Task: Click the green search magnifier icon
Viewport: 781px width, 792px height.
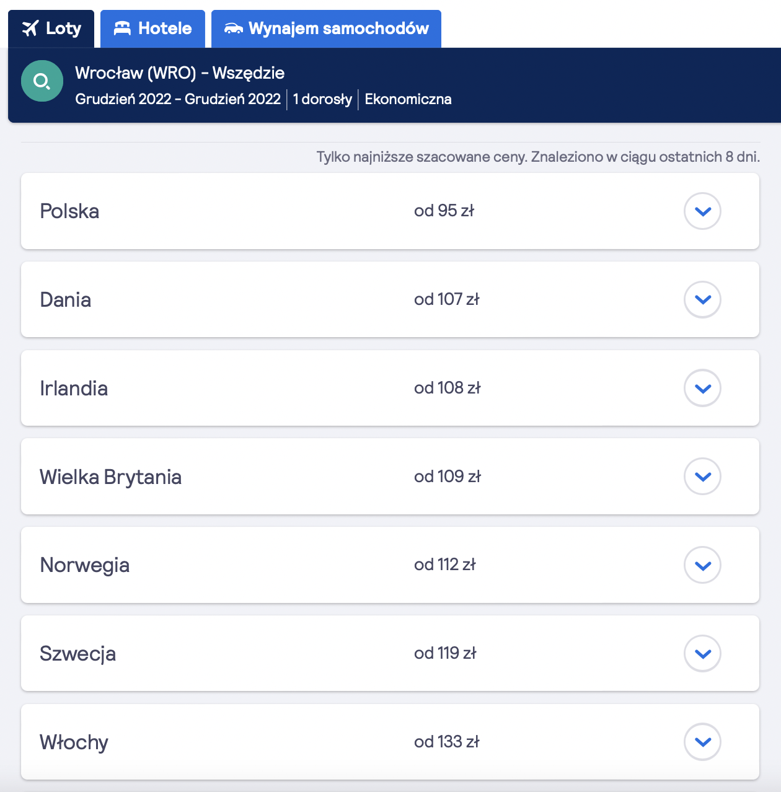Action: [42, 81]
